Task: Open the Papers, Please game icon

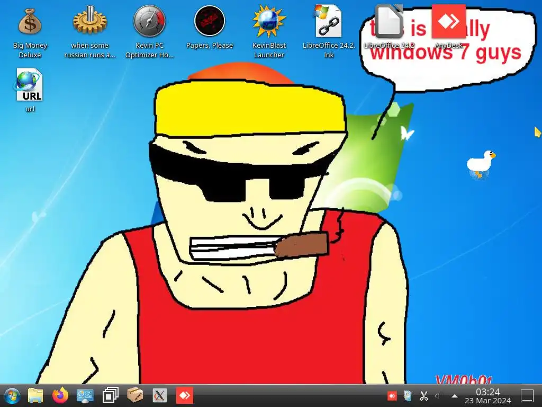Action: coord(210,28)
